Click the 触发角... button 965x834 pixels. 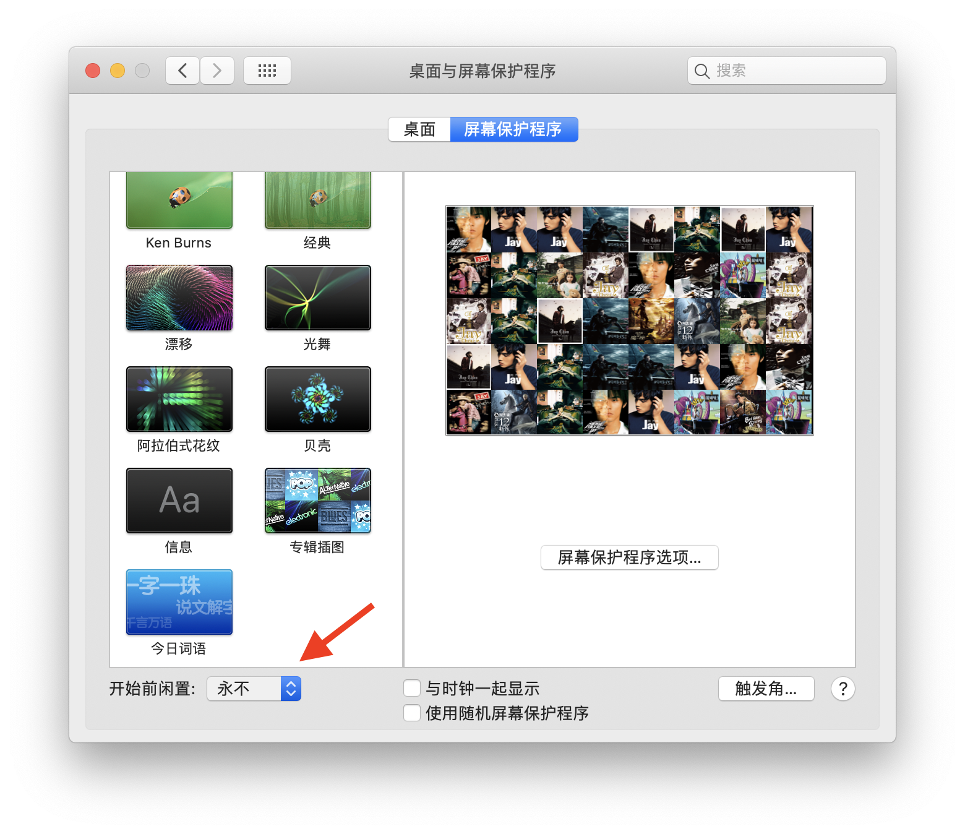766,689
